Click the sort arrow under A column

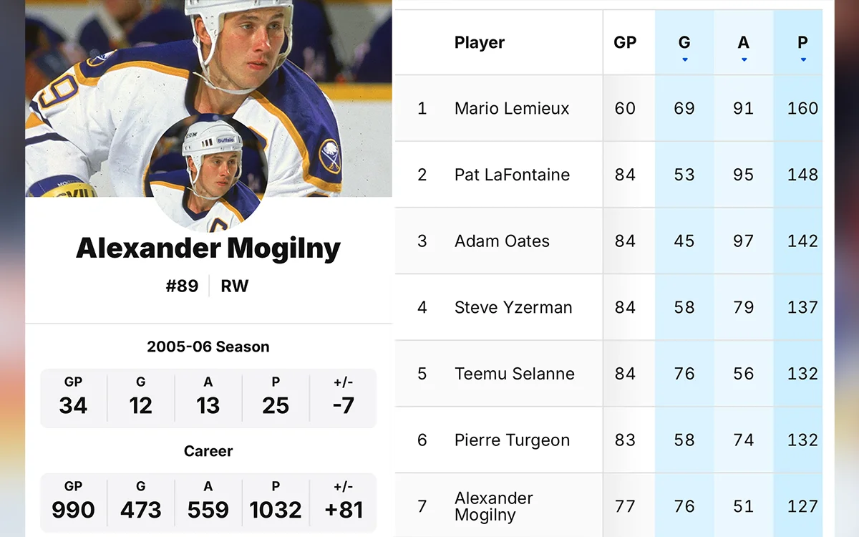point(744,59)
